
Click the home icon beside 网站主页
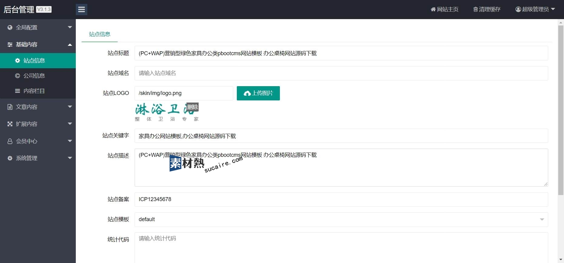pos(433,9)
